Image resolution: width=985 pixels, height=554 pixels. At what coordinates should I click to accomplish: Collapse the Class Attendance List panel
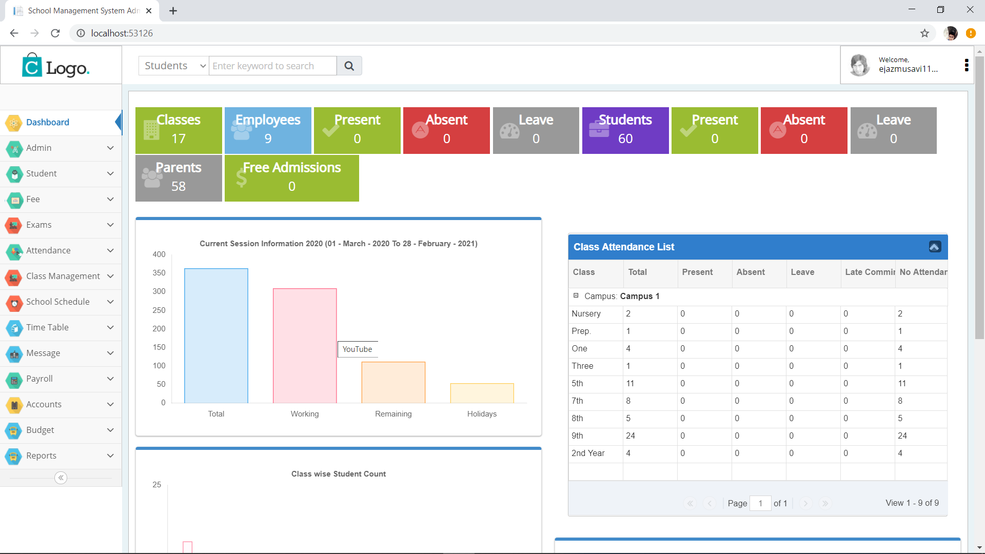coord(935,247)
